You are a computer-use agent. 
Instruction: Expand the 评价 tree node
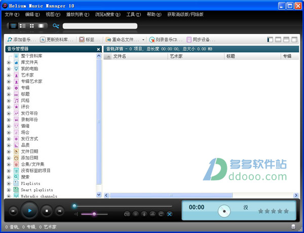point(9,107)
